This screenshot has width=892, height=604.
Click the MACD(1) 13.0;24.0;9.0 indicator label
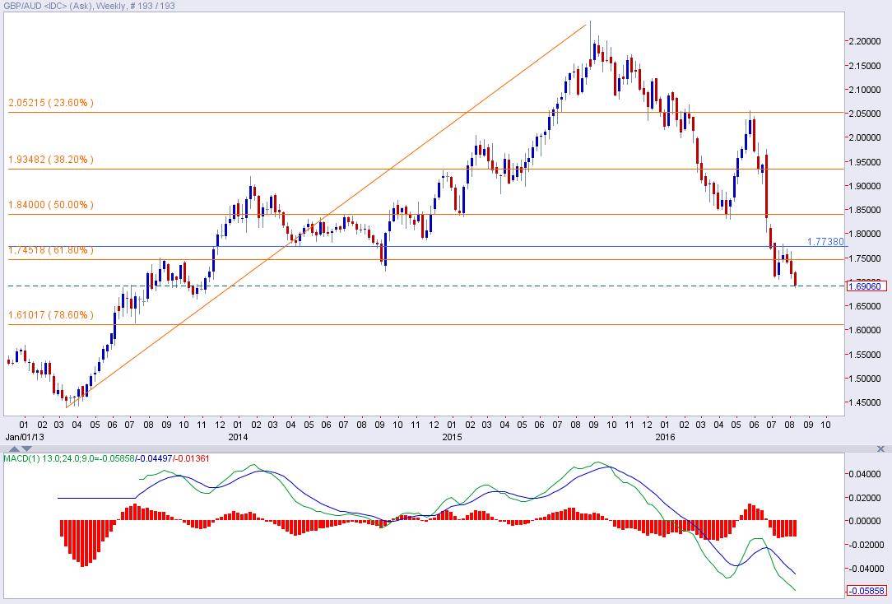[x=106, y=458]
